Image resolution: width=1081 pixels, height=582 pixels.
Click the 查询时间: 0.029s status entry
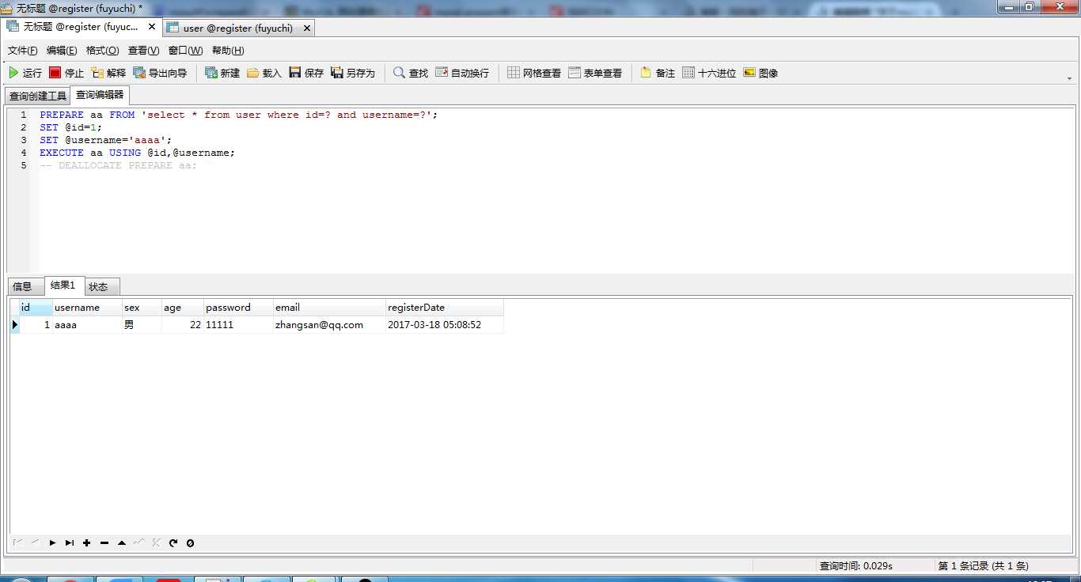click(856, 566)
